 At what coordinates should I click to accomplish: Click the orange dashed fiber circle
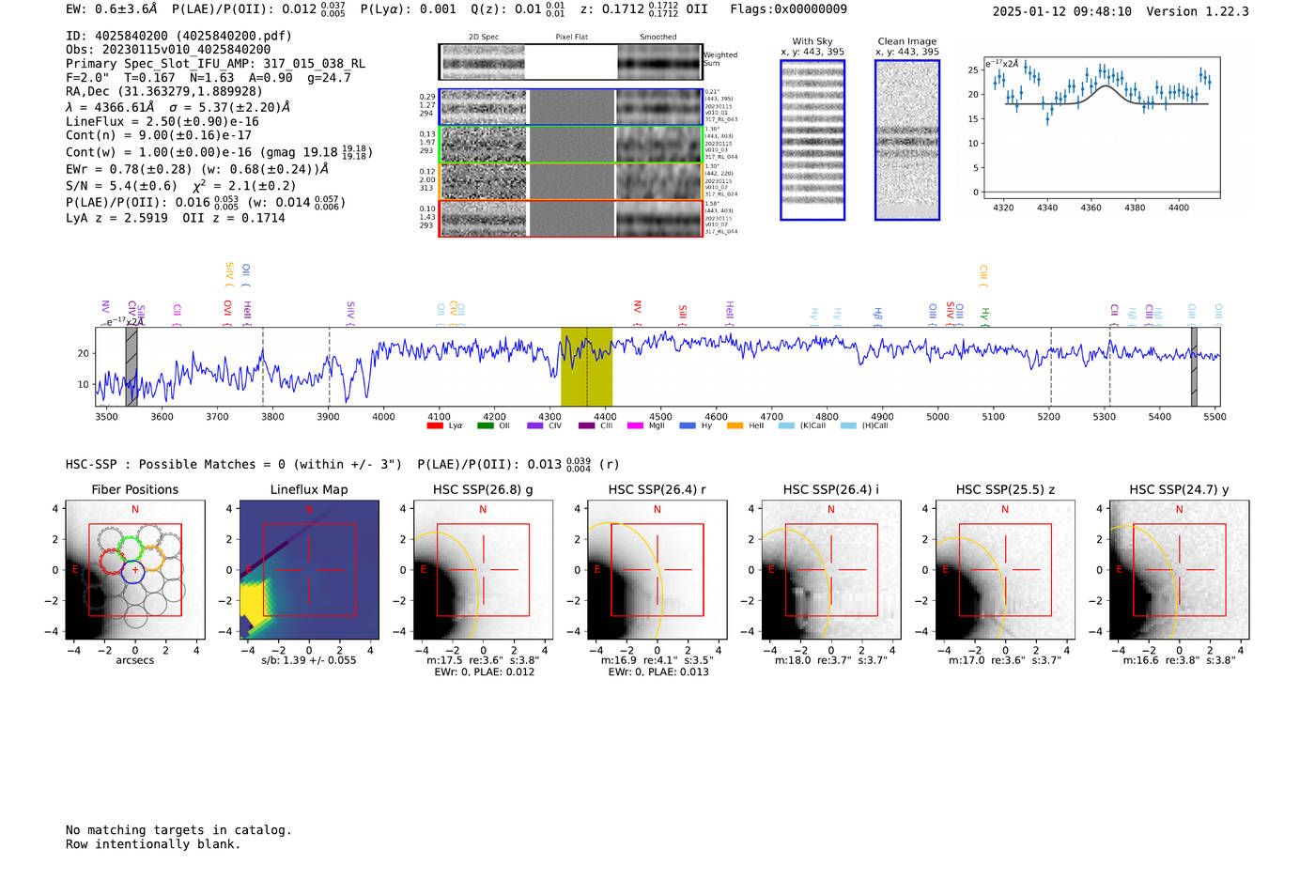(x=151, y=559)
